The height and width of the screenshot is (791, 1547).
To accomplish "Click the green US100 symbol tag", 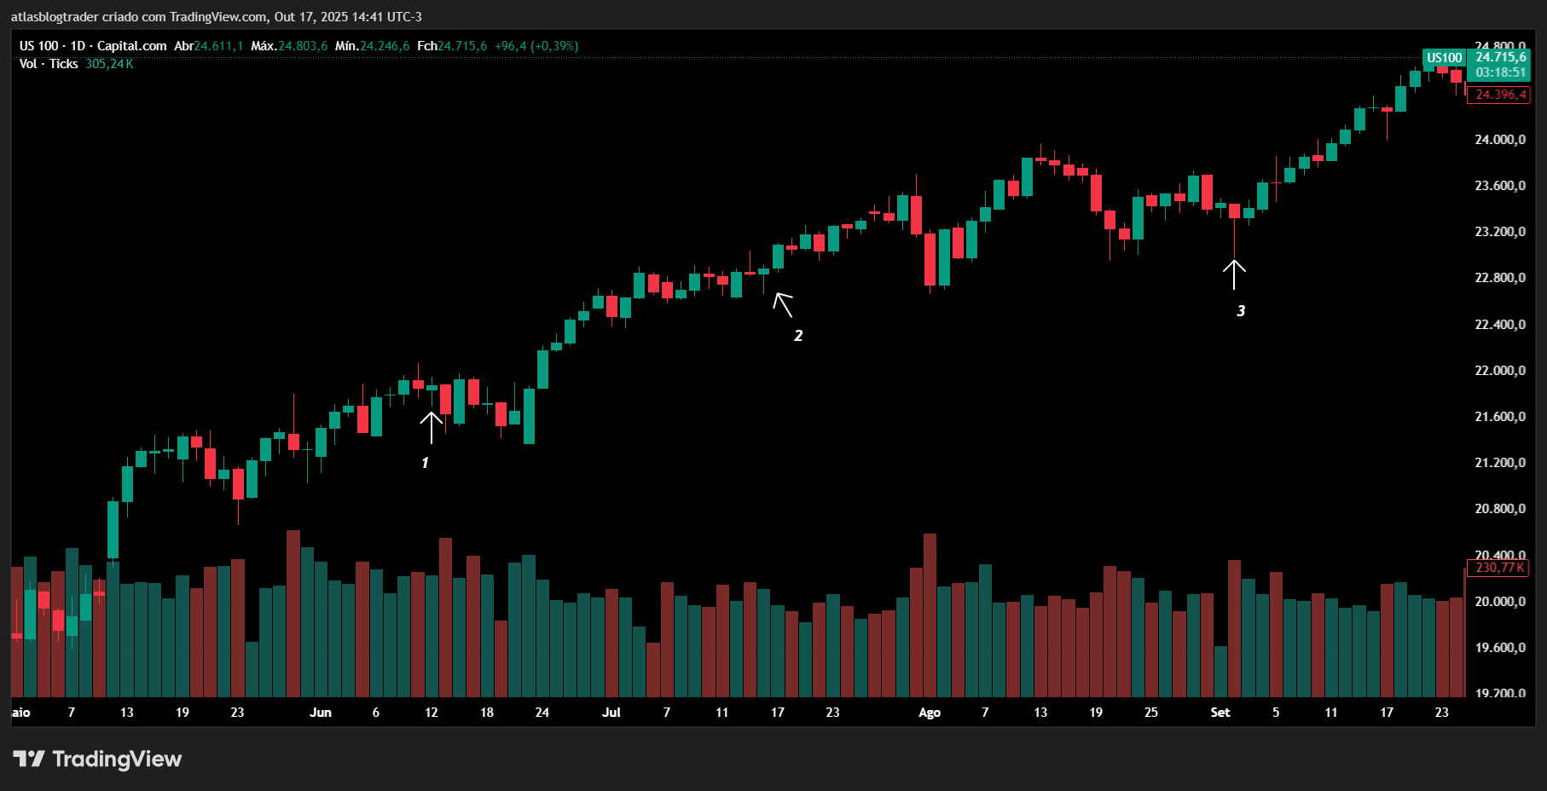I will click(x=1444, y=58).
